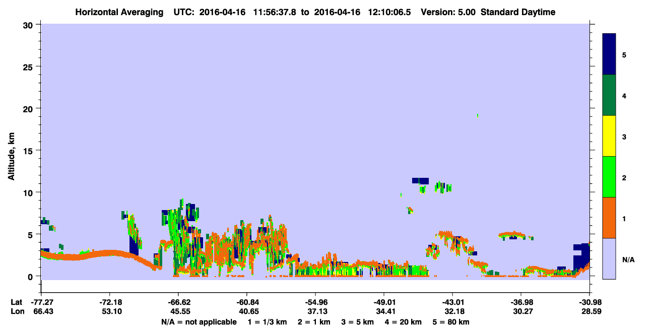Click the '5 = 80 km' legend entry
This screenshot has height=336, width=655.
pos(451,322)
